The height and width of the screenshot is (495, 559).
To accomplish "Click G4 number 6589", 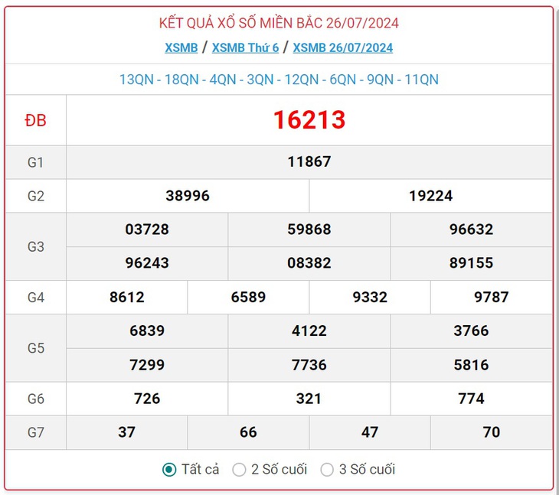I will [x=248, y=298].
